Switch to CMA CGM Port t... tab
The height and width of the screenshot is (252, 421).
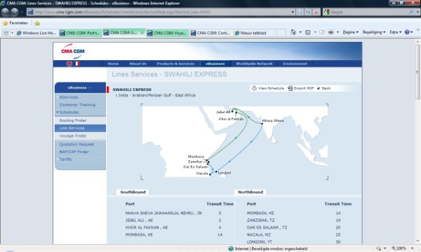(80, 33)
